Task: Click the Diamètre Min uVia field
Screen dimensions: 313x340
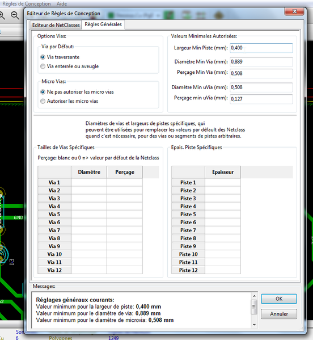Action: 261,87
